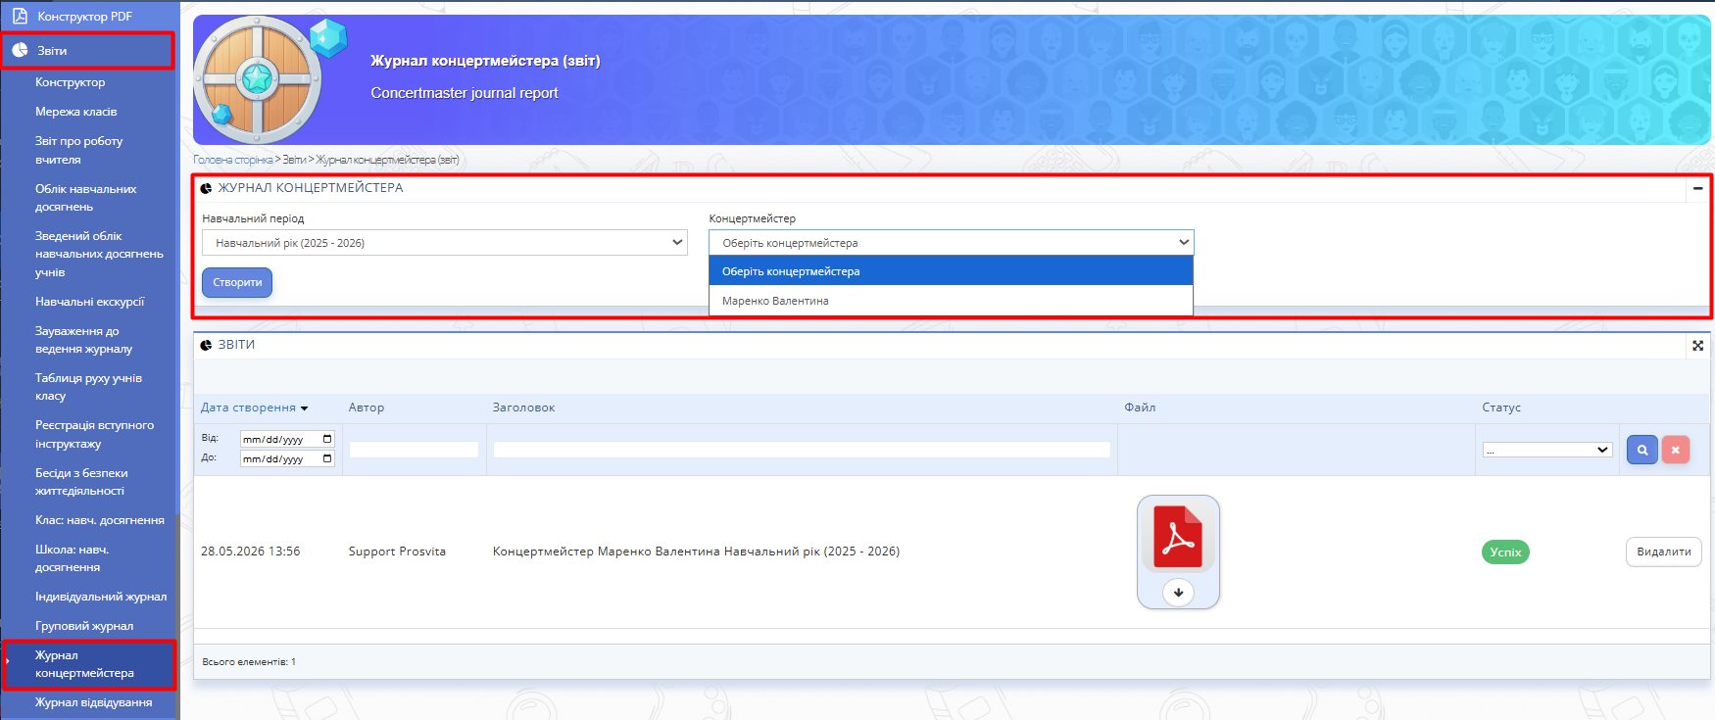This screenshot has height=720, width=1715.
Task: Click the Файл column header
Action: tap(1140, 408)
